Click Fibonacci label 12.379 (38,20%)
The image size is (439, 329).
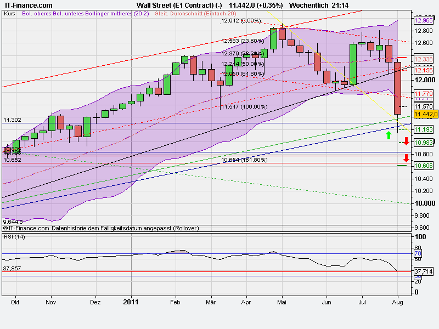pyautogui.click(x=243, y=53)
